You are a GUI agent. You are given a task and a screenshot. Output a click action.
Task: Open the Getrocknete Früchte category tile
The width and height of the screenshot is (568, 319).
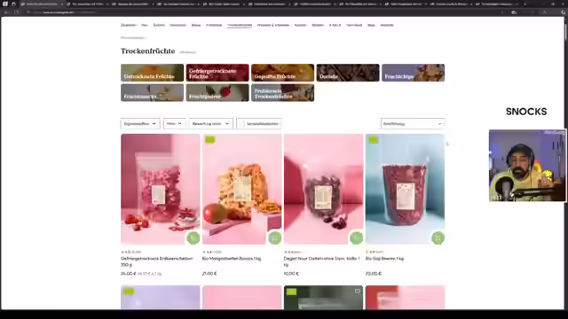coord(152,73)
